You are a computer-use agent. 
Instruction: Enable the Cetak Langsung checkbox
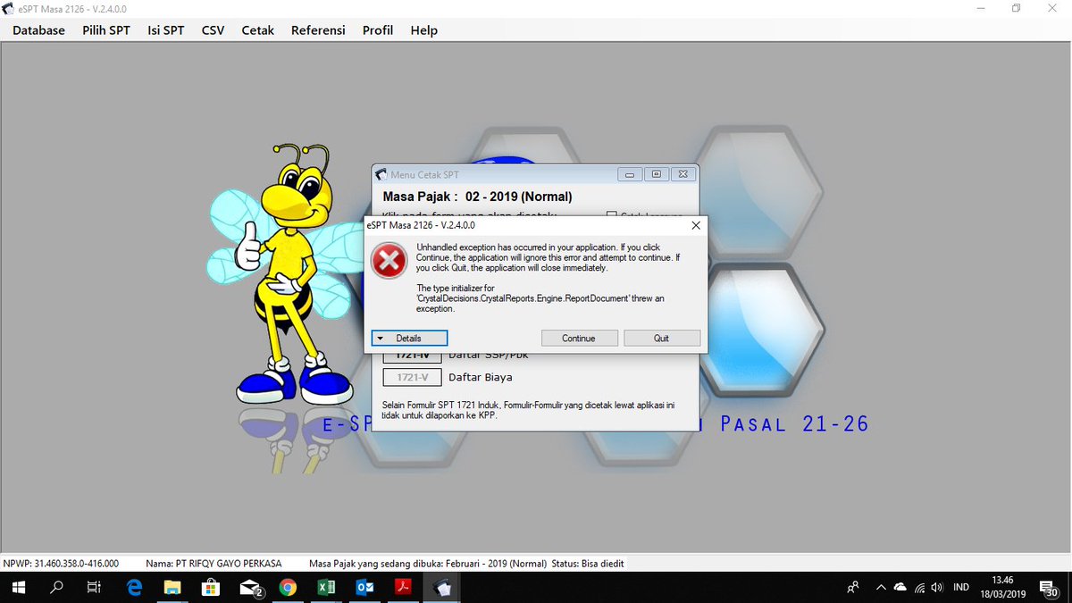click(611, 216)
